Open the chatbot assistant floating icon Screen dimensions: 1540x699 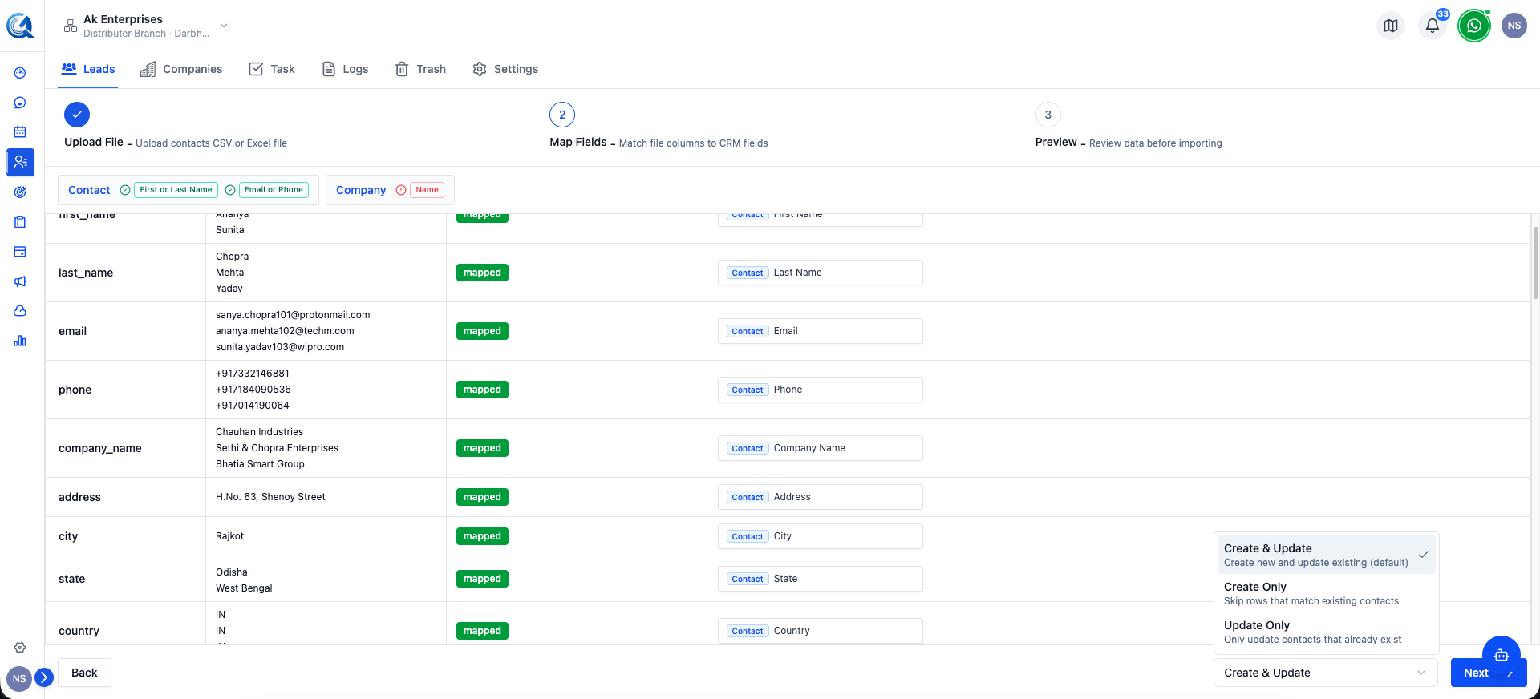click(x=1501, y=655)
